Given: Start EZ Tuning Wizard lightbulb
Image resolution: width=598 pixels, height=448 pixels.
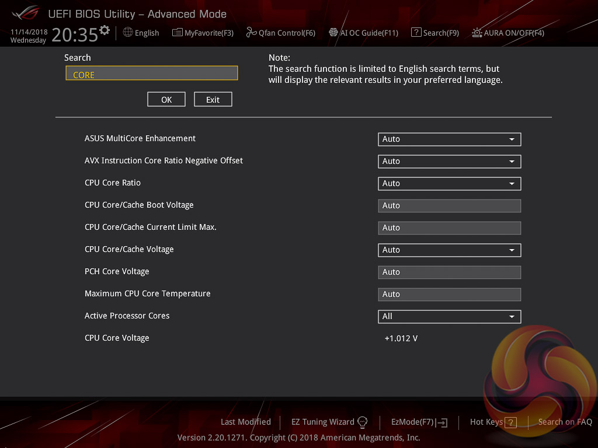Looking at the screenshot, I should (x=362, y=422).
